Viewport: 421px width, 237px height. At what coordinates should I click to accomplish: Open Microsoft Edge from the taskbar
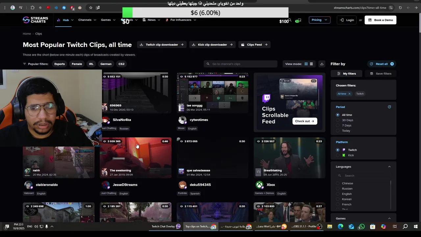coord(340,226)
